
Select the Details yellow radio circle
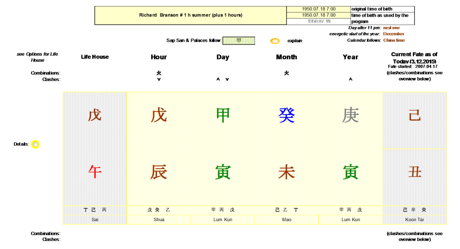tap(35, 144)
